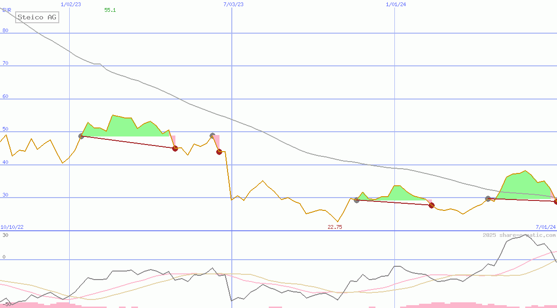Image resolution: width=557 pixels, height=308 pixels.
Task: Select the 7/01/24 end date label
Action: (x=545, y=227)
